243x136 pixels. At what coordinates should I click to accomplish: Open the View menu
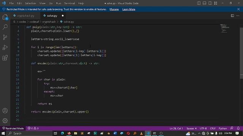[x=42, y=3]
